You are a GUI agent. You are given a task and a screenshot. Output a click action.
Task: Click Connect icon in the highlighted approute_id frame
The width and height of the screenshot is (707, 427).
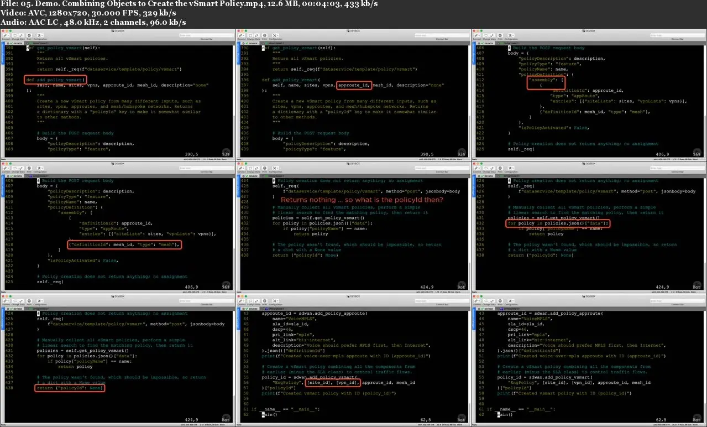tap(240, 37)
